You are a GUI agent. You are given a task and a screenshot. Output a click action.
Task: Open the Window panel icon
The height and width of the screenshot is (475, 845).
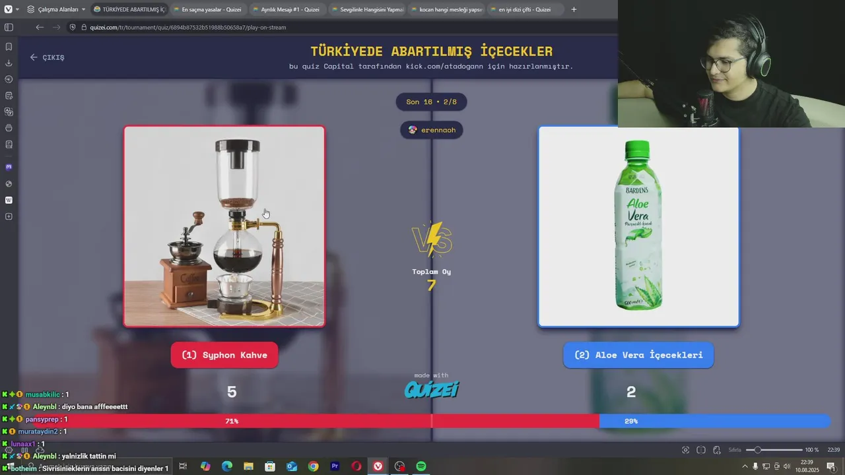9,128
